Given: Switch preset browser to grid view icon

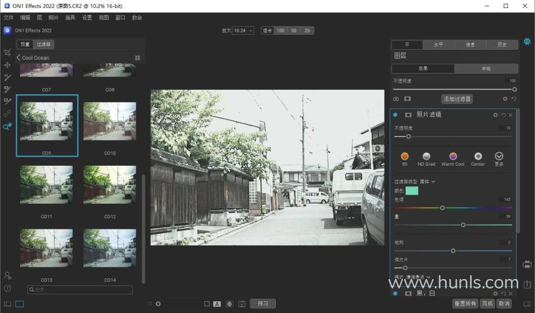Looking at the screenshot, I should coord(138,58).
